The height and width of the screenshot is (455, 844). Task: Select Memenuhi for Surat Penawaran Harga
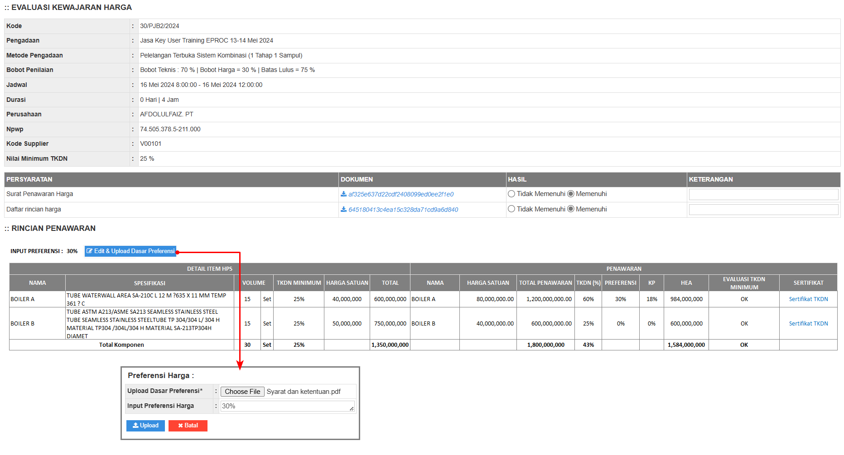coord(571,194)
